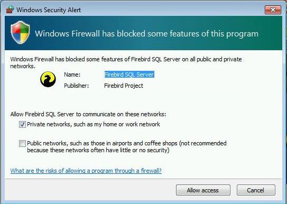
Task: Enable the Public networks checkbox
Action: [x=22, y=143]
